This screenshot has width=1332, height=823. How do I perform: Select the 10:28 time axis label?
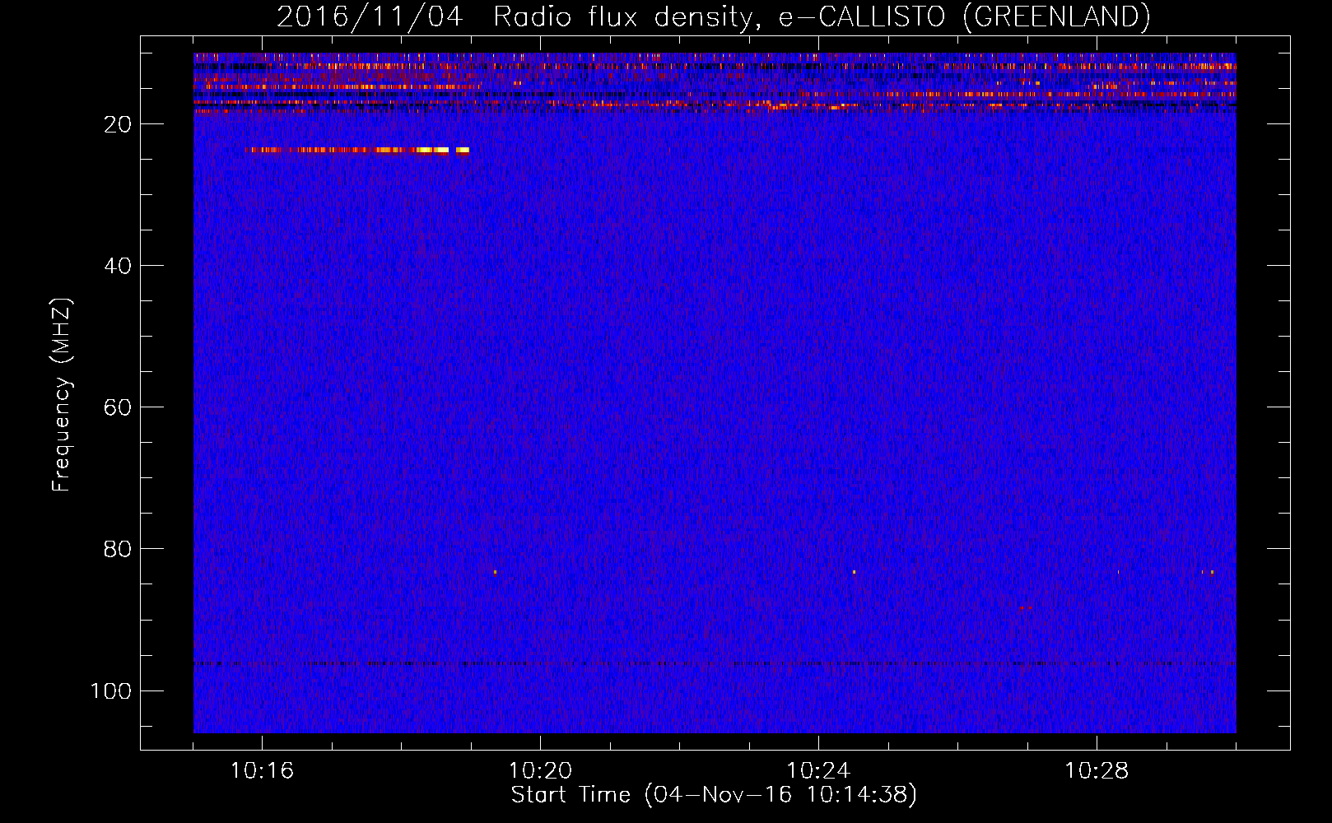coord(1097,771)
